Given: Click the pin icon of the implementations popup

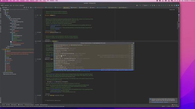Looking at the screenshot, I should tap(133, 43).
